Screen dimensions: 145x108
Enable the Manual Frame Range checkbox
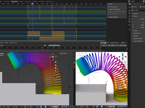tap(108, 9)
